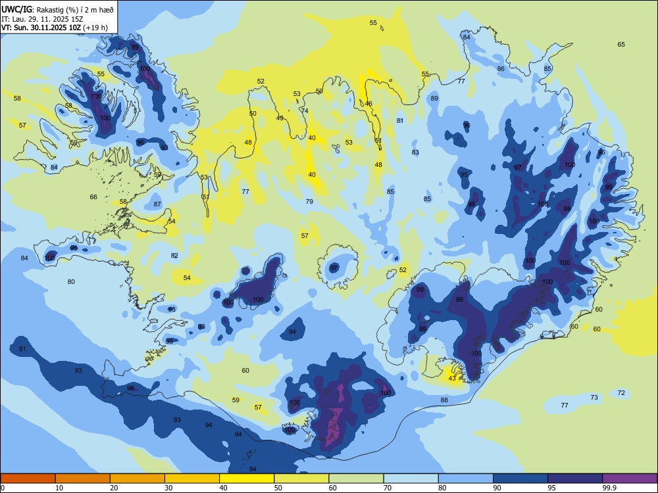Click the bright yellow 40–50 legend swatch

point(247,479)
